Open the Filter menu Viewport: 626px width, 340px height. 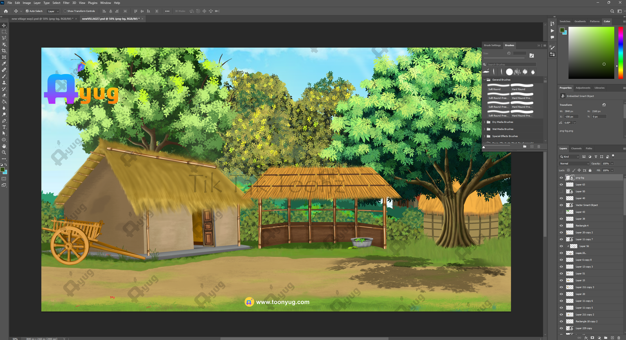click(66, 3)
